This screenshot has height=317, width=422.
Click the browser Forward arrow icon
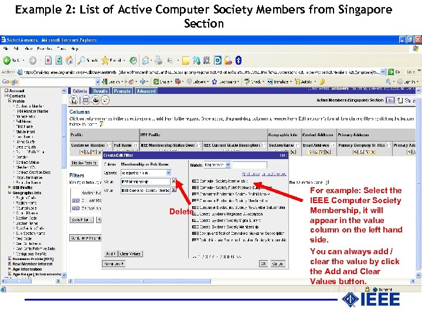(33, 60)
